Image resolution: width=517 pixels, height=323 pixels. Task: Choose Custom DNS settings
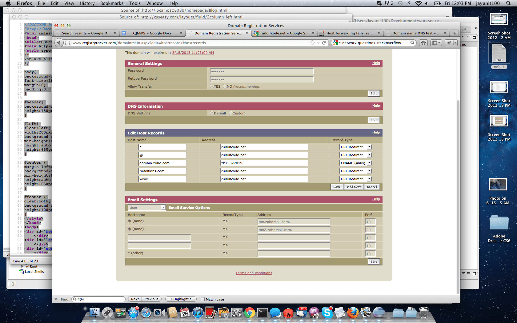pos(230,113)
